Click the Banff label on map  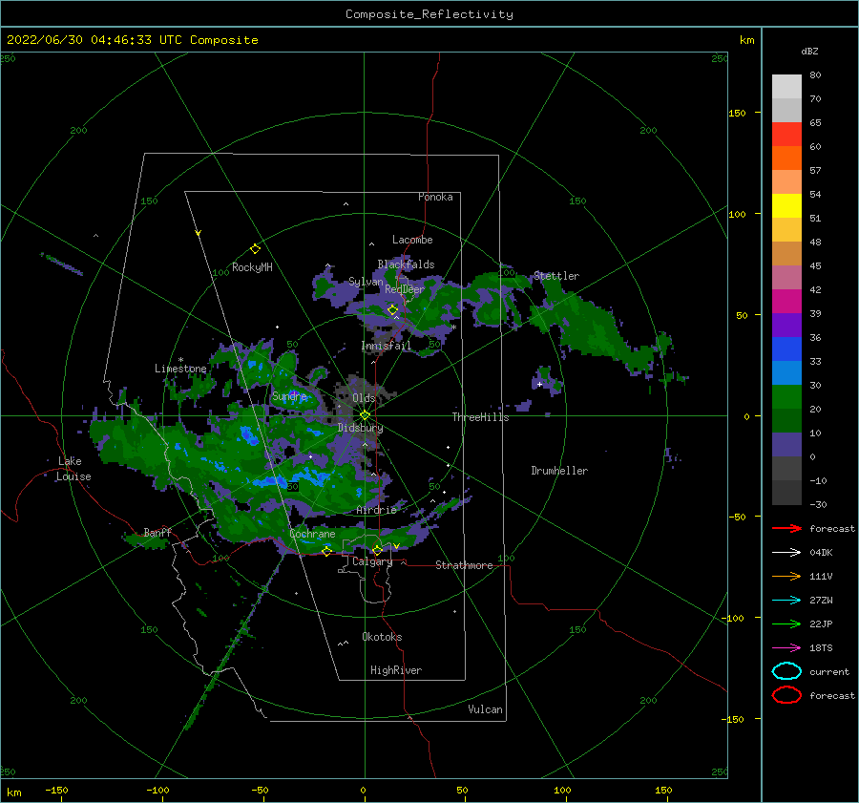[x=157, y=532]
